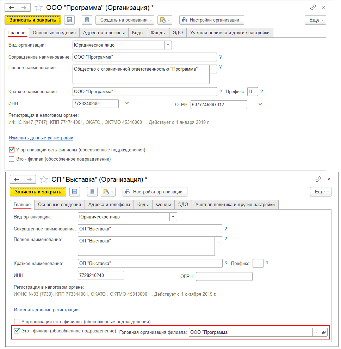Click back arrow in ООО "Программа" window
Image resolution: width=341 pixels, height=349 pixels.
point(11,8)
